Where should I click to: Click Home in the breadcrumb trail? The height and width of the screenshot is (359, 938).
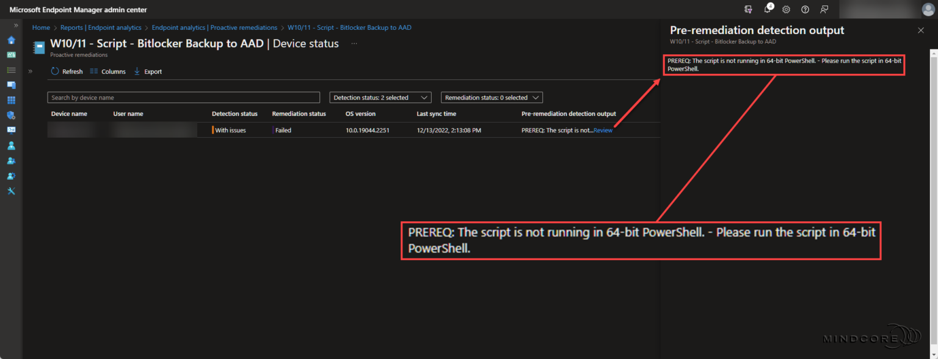click(41, 27)
